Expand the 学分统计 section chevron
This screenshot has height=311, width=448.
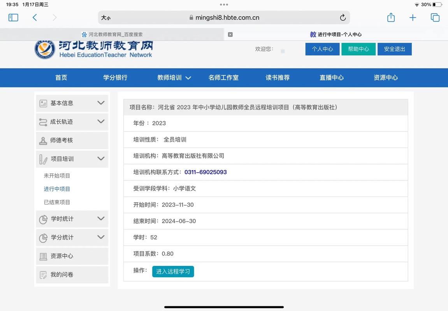(x=101, y=237)
